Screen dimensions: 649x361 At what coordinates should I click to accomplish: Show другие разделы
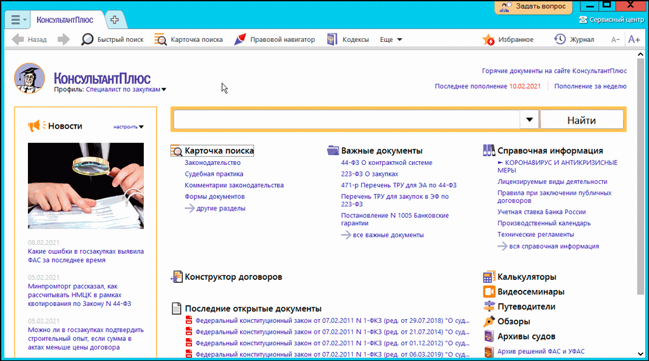215,208
